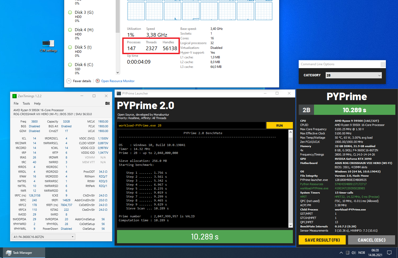
Task: Click RUN button in PYPrime Launcher
Action: [279, 125]
